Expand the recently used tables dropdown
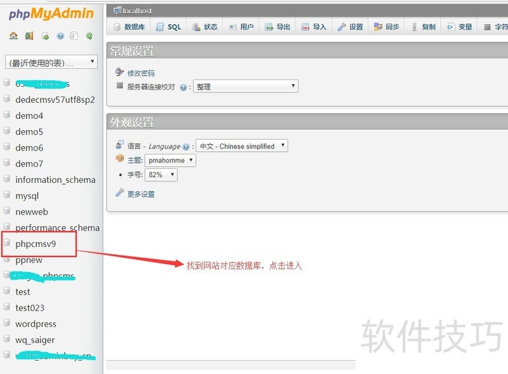The height and width of the screenshot is (374, 508). click(51, 62)
